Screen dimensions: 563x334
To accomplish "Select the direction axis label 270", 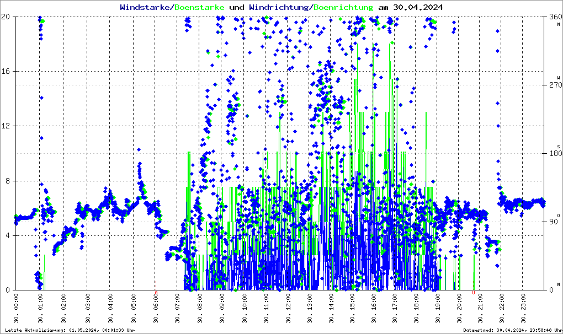I will click(x=555, y=85).
